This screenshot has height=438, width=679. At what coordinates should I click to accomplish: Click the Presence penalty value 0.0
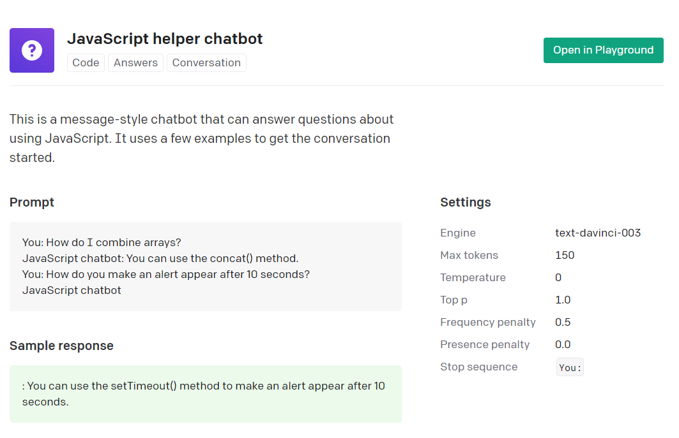point(563,344)
